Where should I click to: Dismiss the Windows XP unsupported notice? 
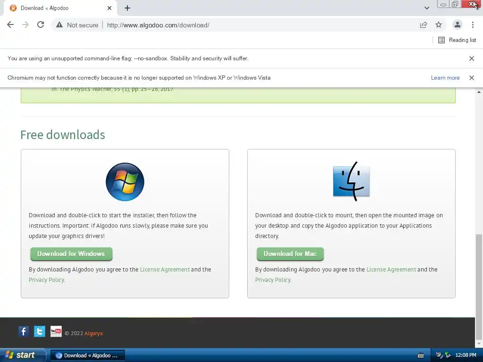pyautogui.click(x=471, y=78)
